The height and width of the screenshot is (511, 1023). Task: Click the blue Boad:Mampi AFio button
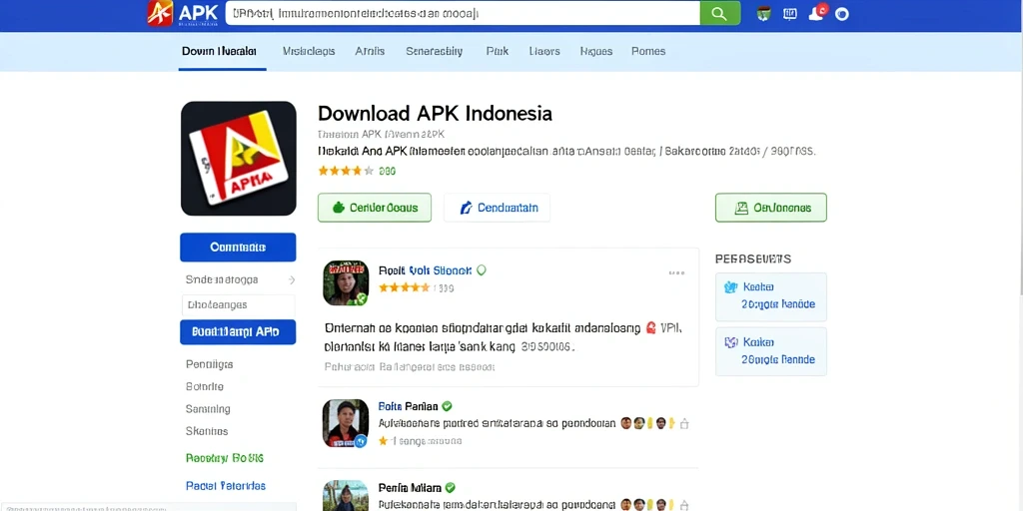point(238,331)
